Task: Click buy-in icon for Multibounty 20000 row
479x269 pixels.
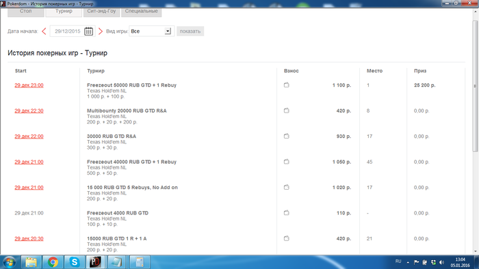Action: (x=286, y=111)
